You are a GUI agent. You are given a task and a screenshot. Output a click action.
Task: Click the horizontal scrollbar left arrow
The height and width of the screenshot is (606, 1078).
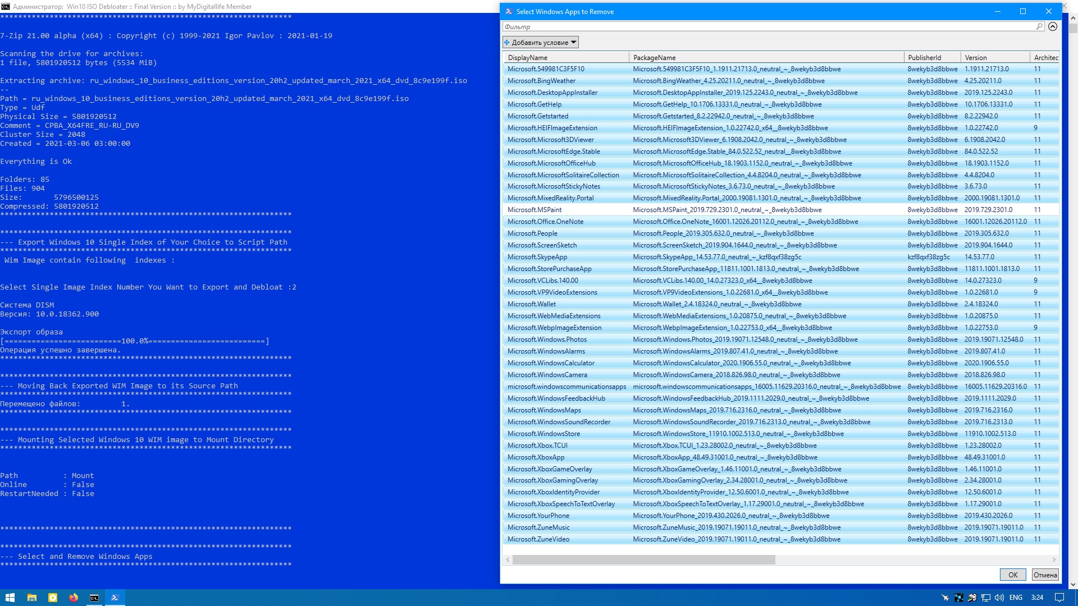(x=508, y=559)
